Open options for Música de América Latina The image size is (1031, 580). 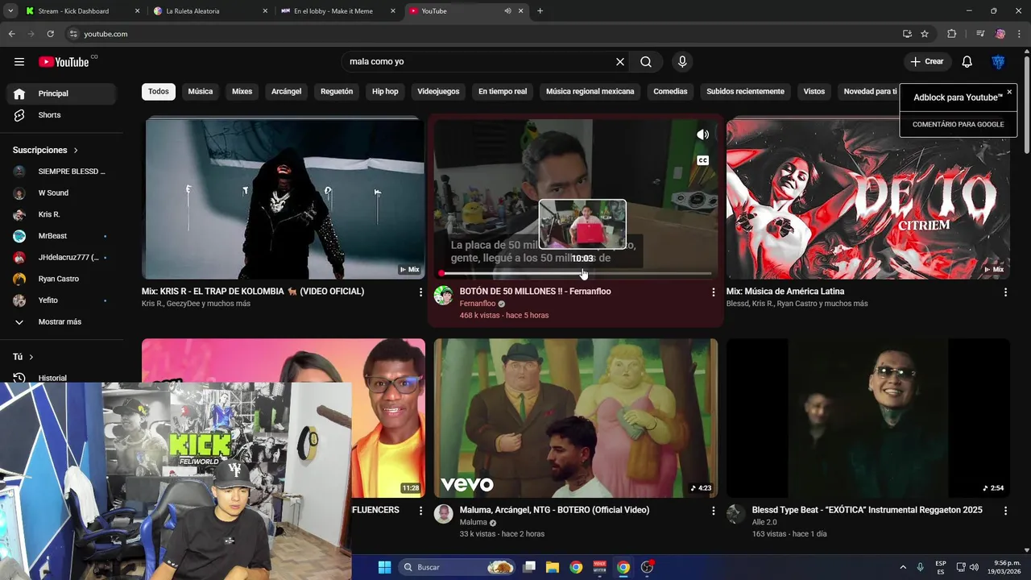point(1005,292)
